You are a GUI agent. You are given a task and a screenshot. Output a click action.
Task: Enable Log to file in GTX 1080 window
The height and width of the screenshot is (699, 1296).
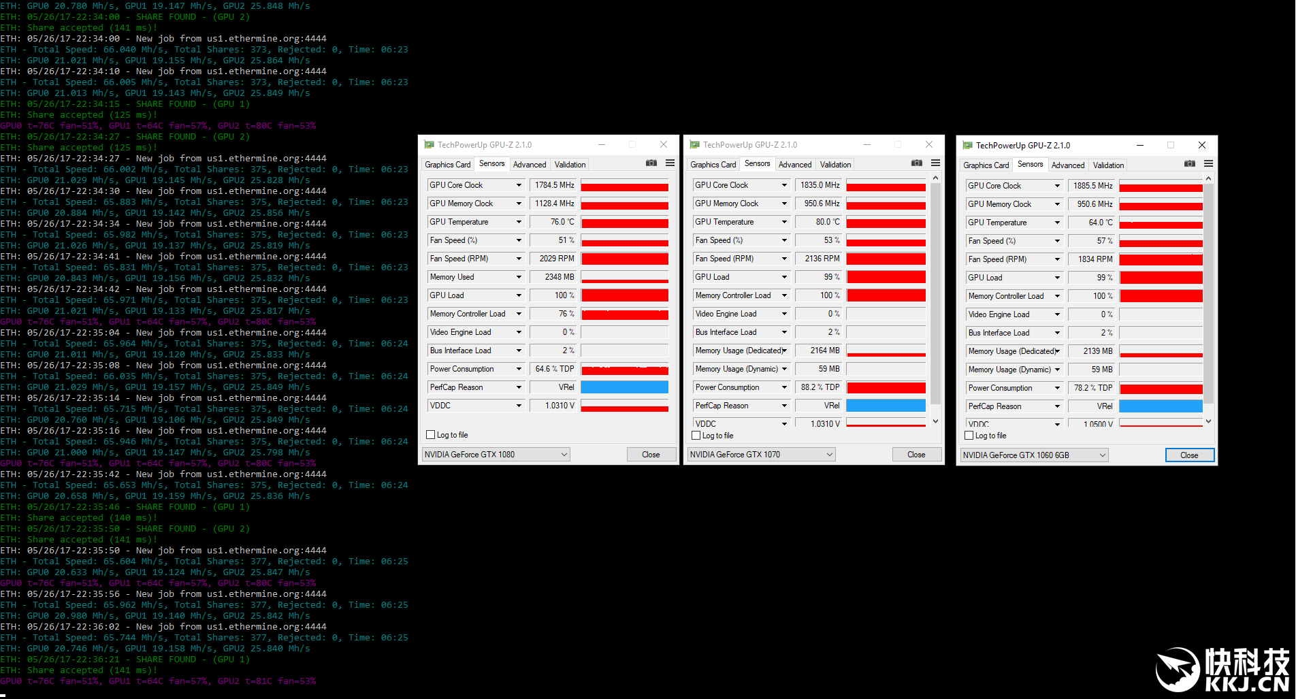431,435
